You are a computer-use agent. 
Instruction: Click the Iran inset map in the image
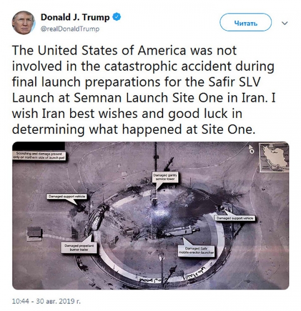[x=274, y=157]
